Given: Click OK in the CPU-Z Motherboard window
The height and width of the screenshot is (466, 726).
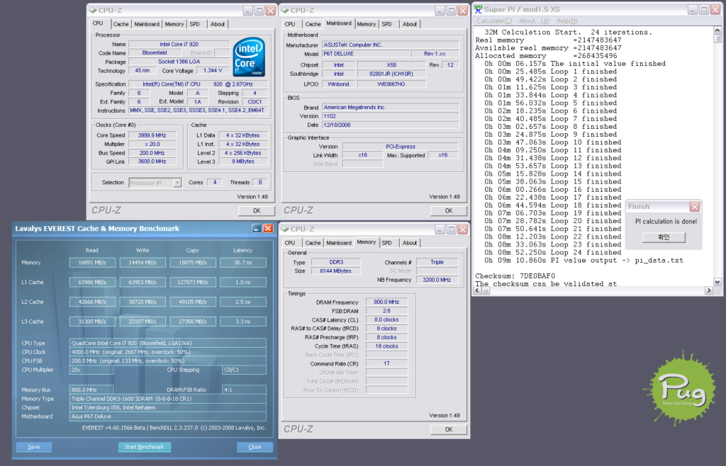Looking at the screenshot, I should (449, 211).
